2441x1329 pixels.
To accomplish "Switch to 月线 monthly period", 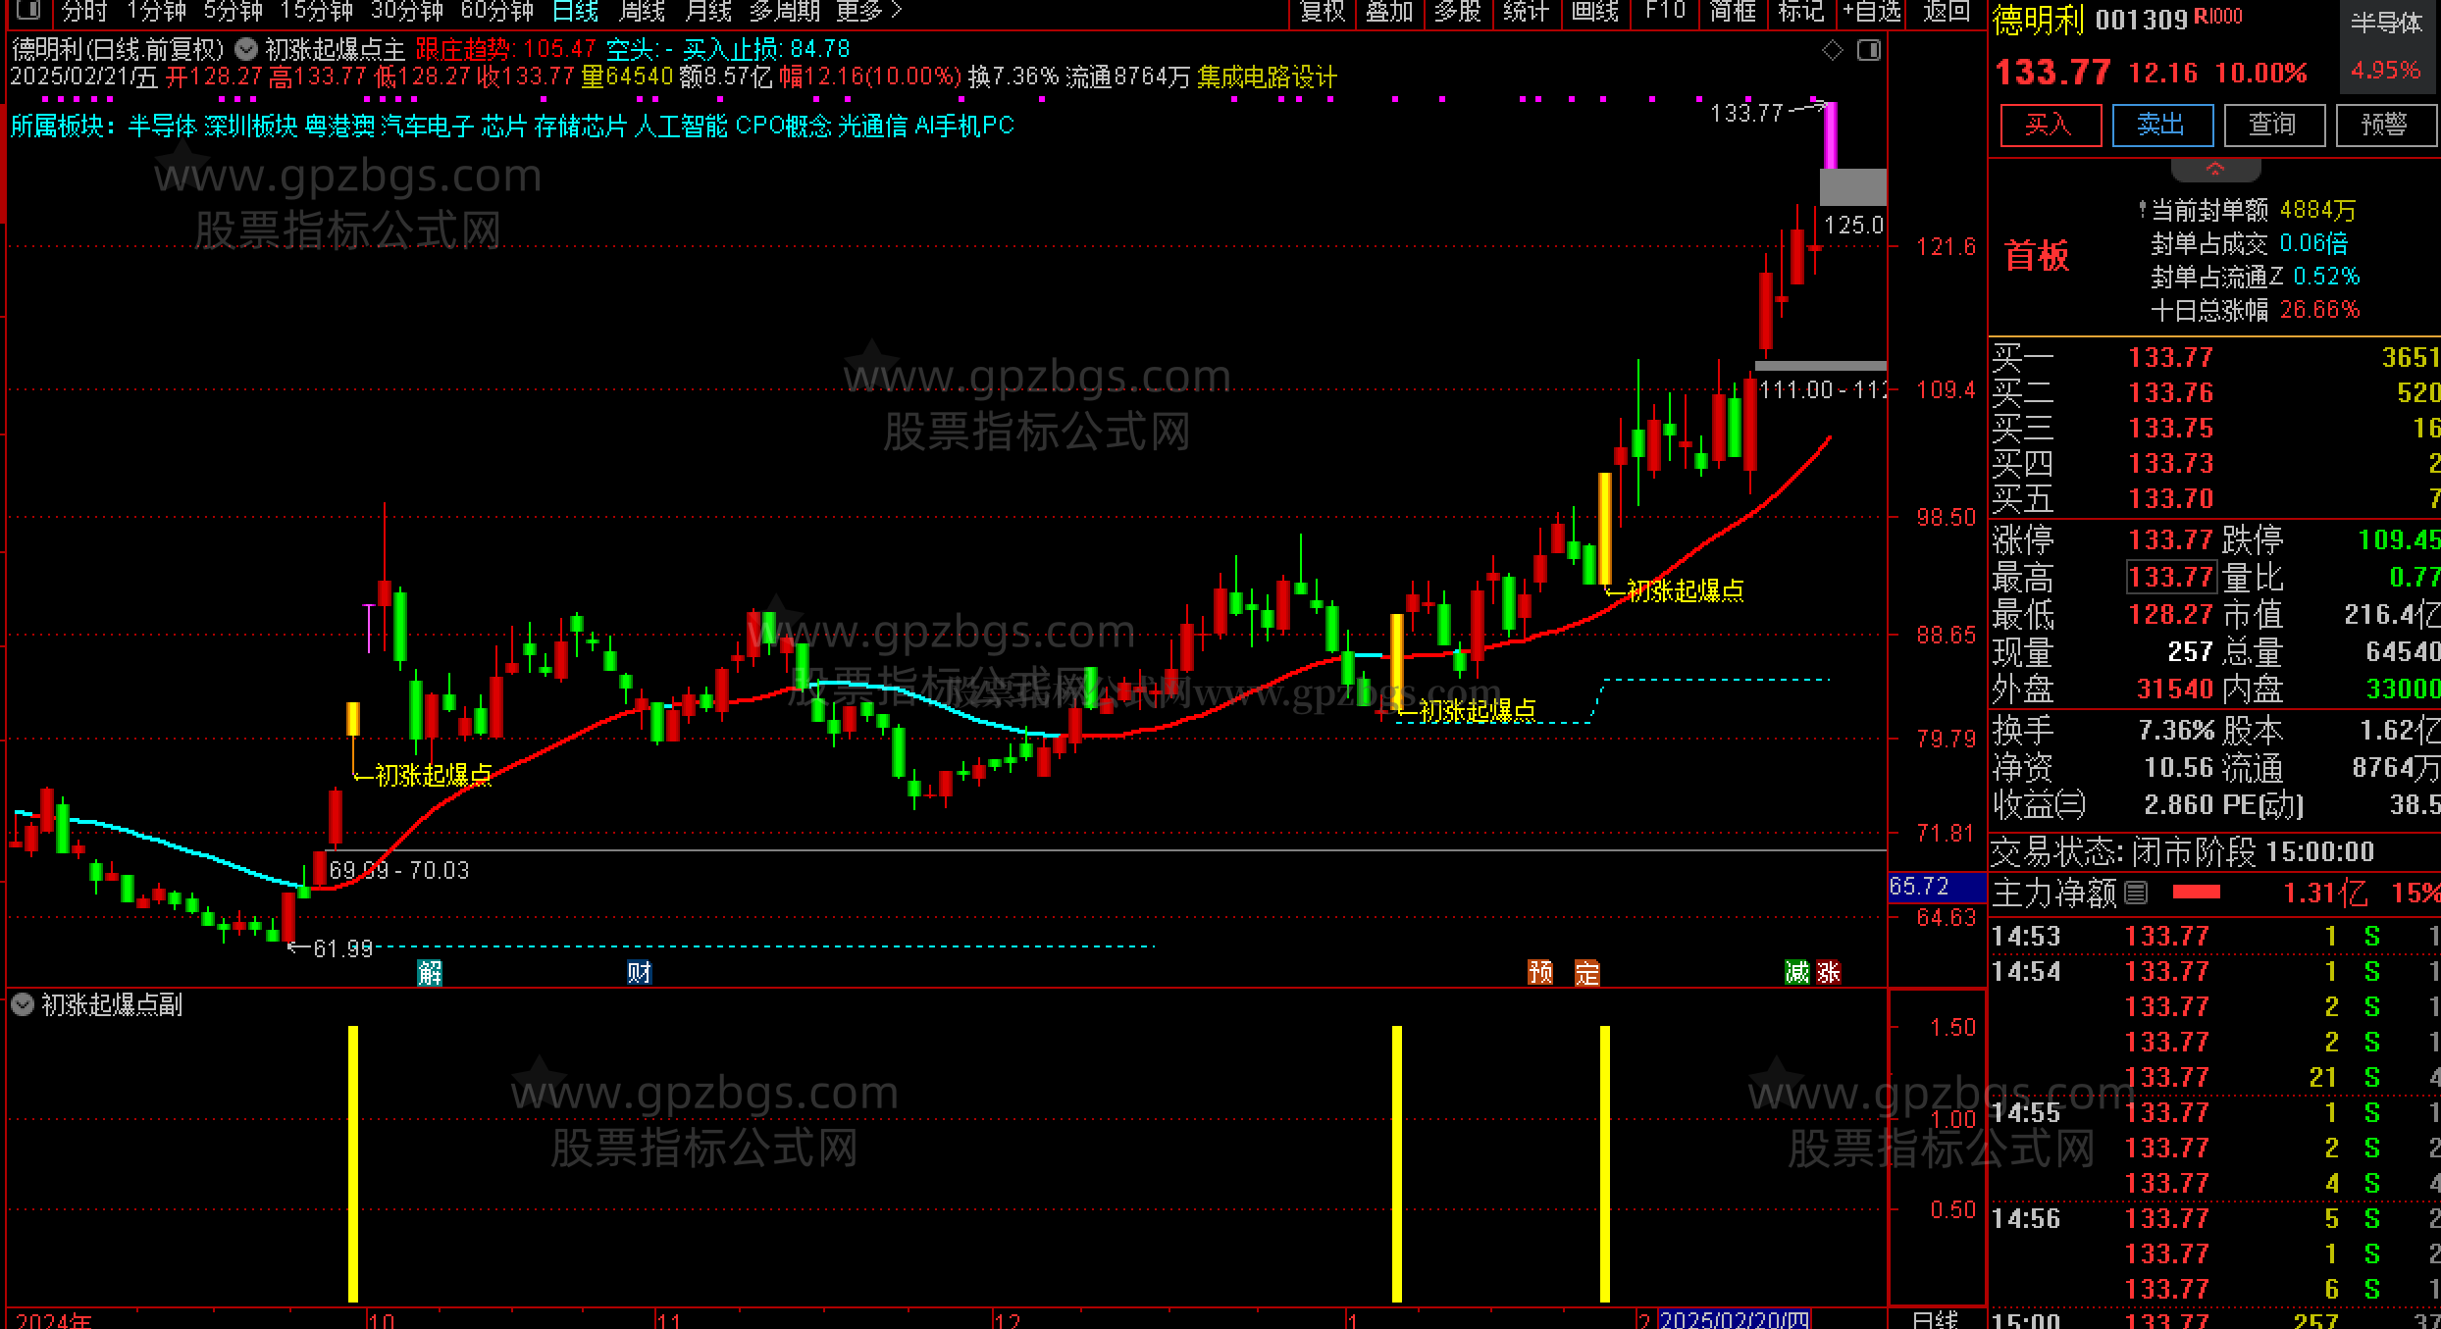I will (x=708, y=11).
